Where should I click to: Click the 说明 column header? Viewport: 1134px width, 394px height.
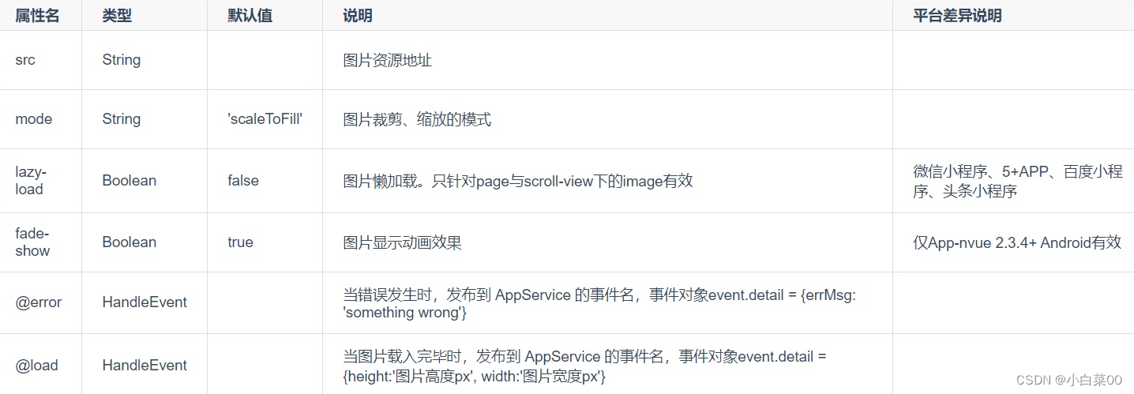[358, 16]
